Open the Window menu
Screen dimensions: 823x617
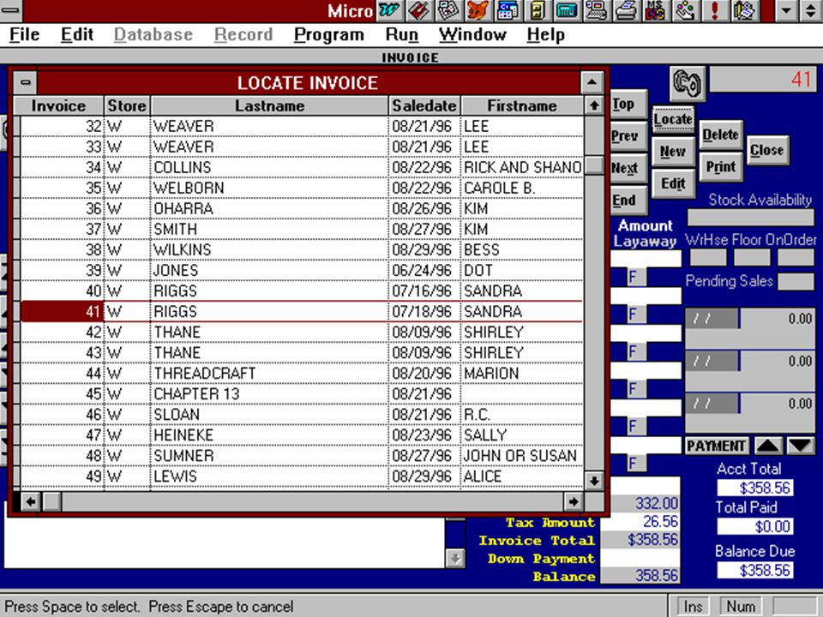[472, 34]
